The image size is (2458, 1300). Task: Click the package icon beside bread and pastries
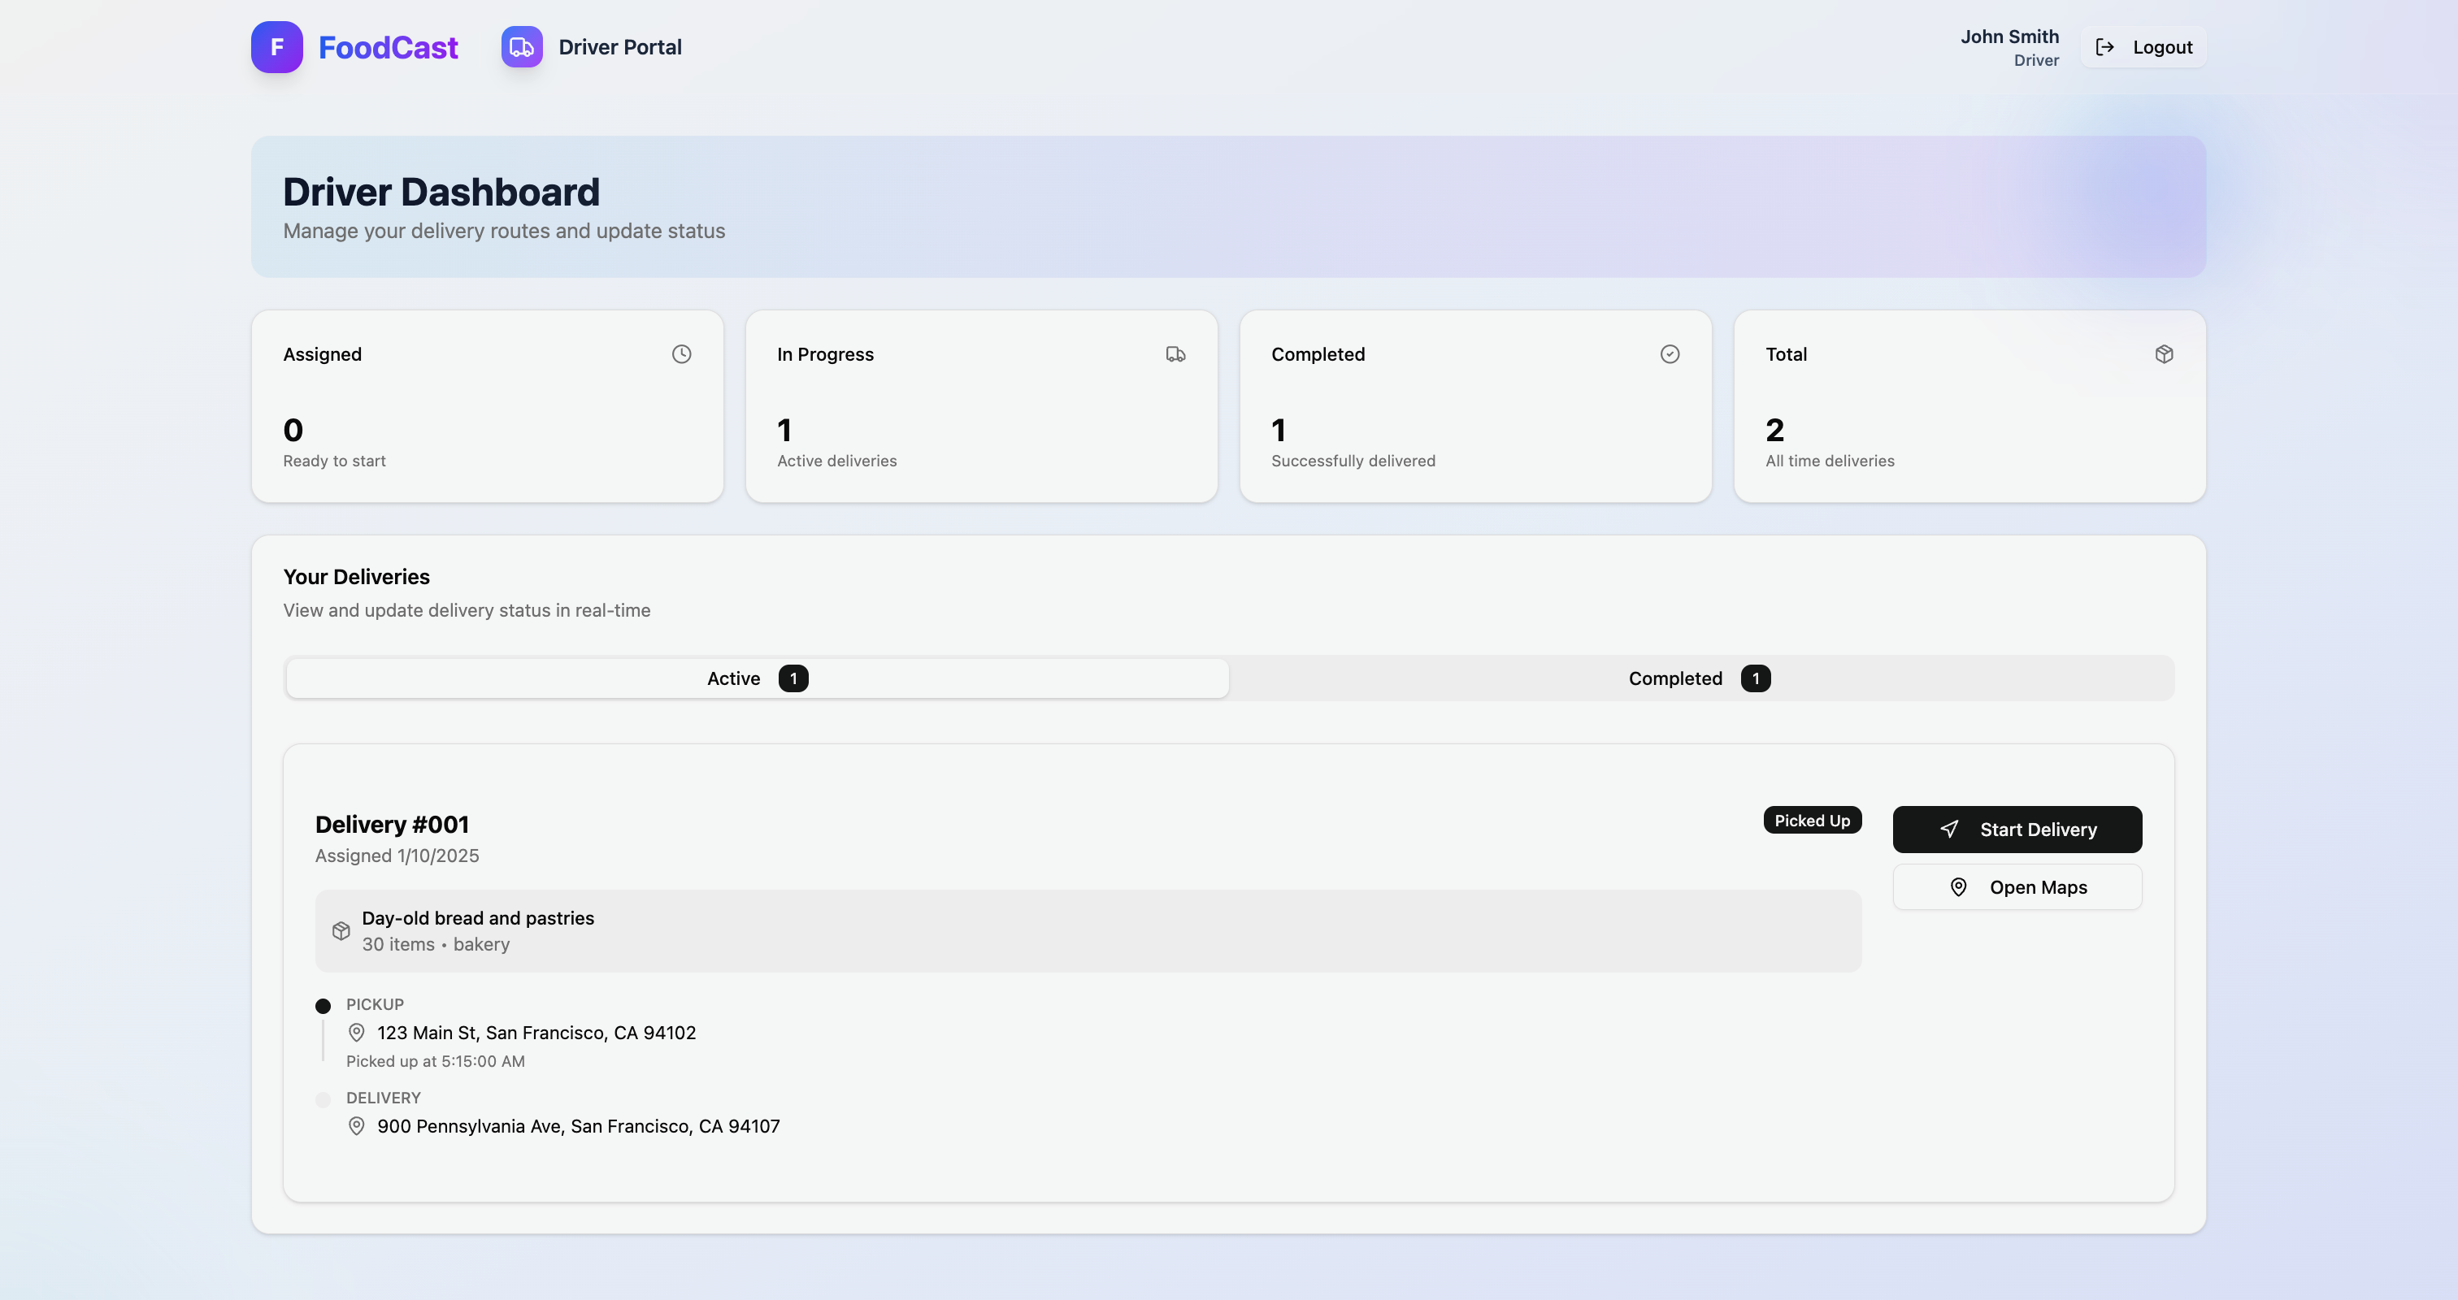(x=341, y=931)
